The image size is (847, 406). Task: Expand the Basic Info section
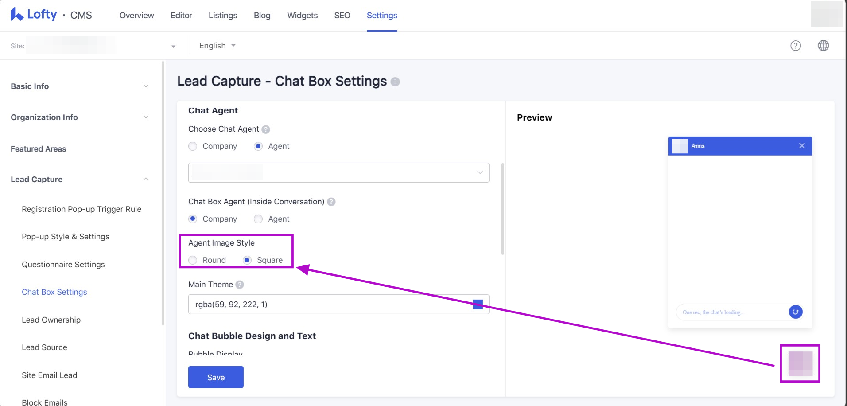coord(80,86)
